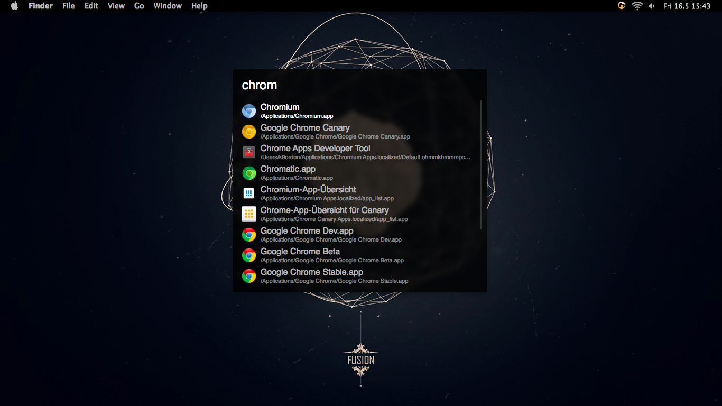
Task: Click the green Chromatic.app icon
Action: 249,173
